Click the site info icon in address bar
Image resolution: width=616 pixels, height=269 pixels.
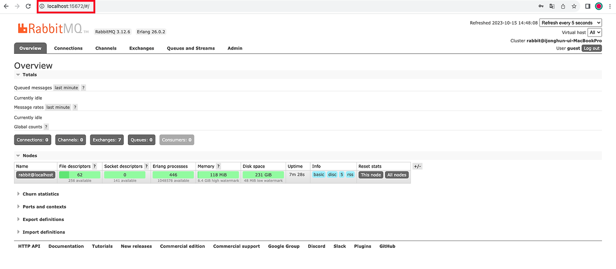pyautogui.click(x=42, y=6)
